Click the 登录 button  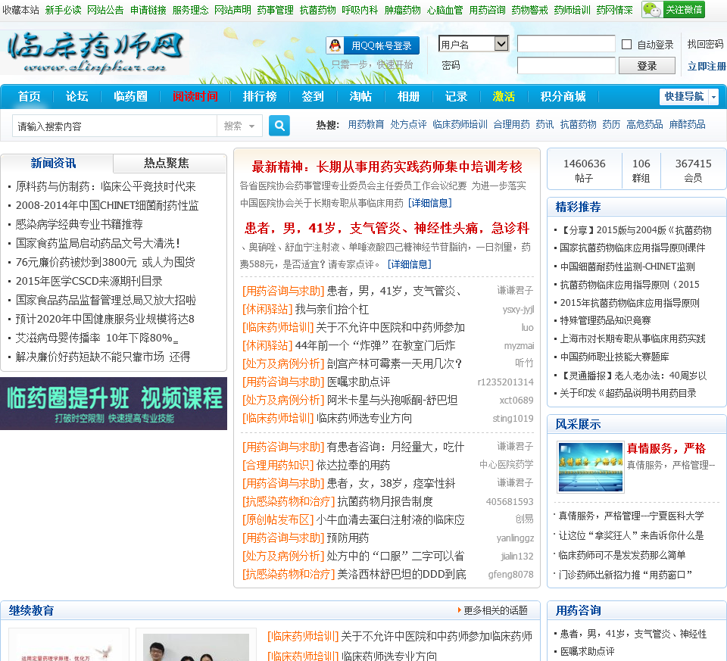point(647,66)
